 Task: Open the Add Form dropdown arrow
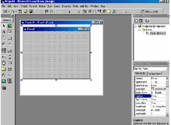(16, 11)
